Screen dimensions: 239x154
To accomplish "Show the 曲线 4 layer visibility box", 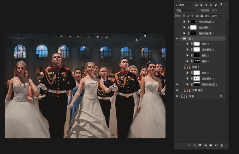I will point(177,44).
